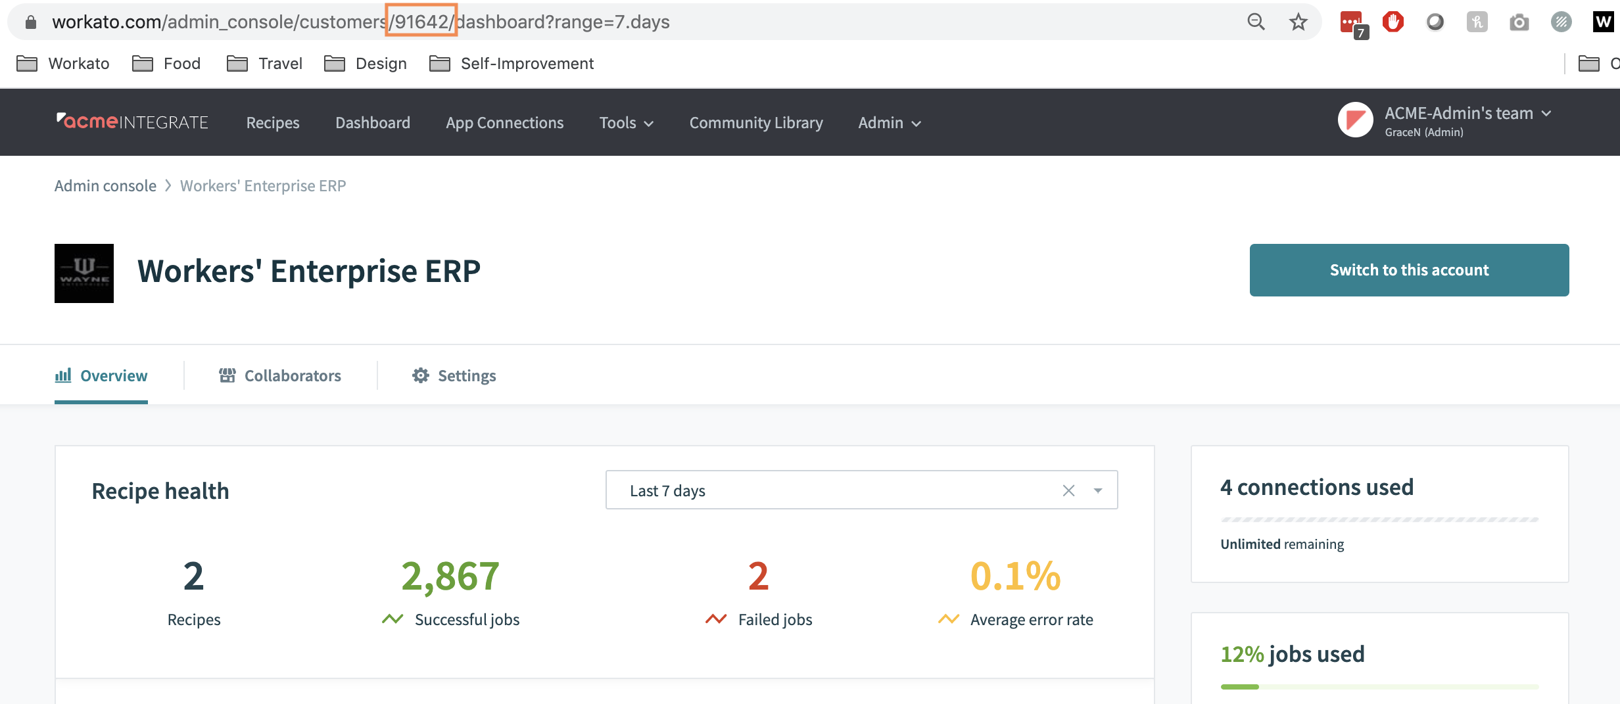Open the Community Library menu

pos(755,122)
